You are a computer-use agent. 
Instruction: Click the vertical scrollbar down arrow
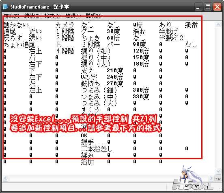(218, 171)
